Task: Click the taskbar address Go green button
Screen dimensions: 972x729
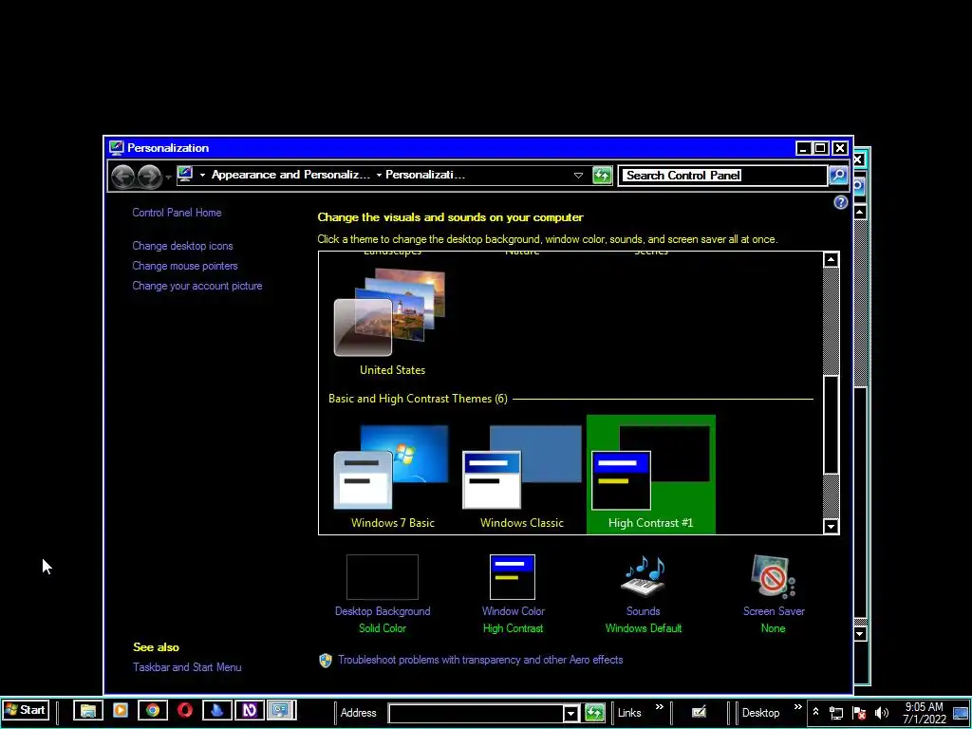Action: pos(594,713)
